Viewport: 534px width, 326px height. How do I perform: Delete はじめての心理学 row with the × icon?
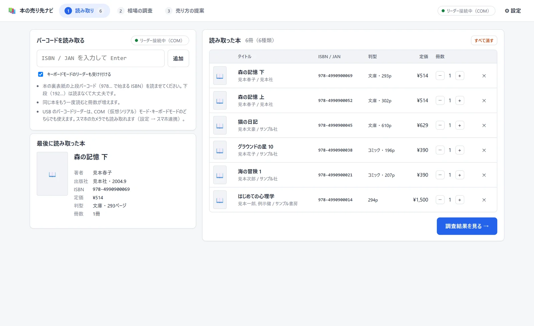(x=484, y=200)
